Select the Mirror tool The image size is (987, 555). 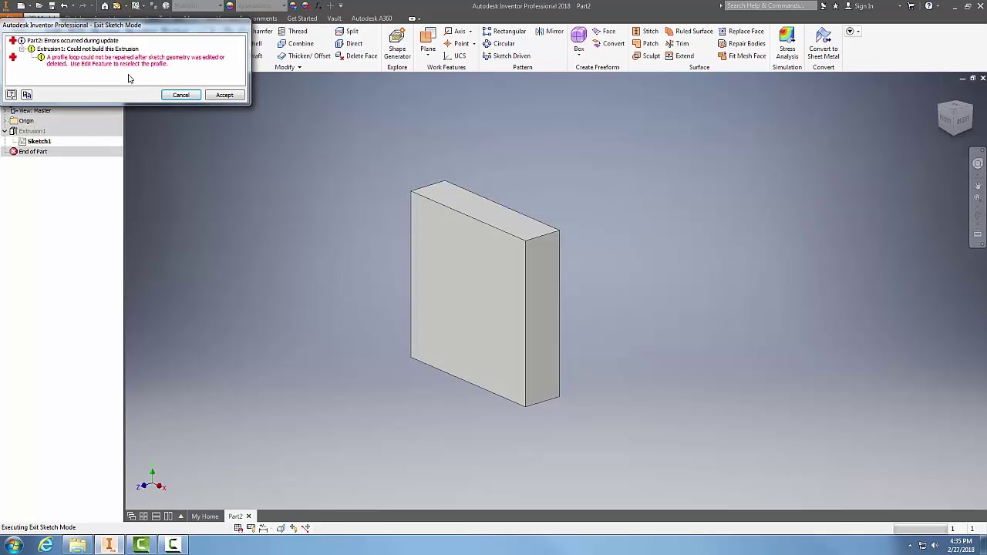[549, 31]
